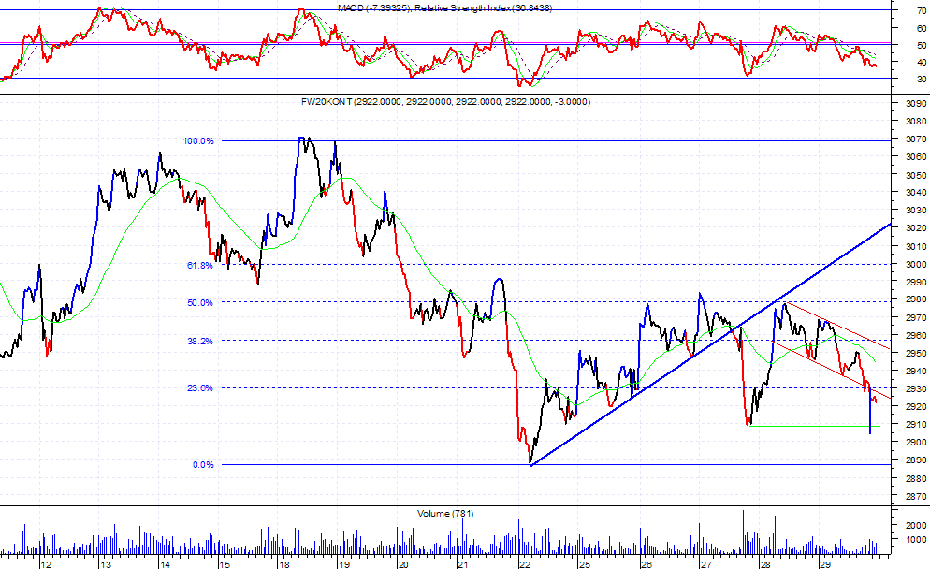Click date label 29 on time axis

[824, 564]
